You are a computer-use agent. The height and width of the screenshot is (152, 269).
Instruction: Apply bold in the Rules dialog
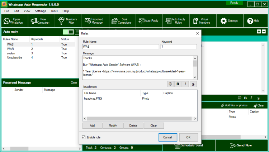(178, 84)
